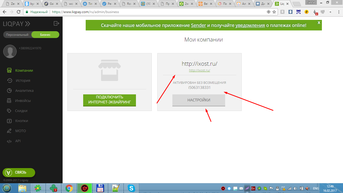This screenshot has height=193, width=343.
Task: Launch Skype from the Windows taskbar
Action: 131,188
